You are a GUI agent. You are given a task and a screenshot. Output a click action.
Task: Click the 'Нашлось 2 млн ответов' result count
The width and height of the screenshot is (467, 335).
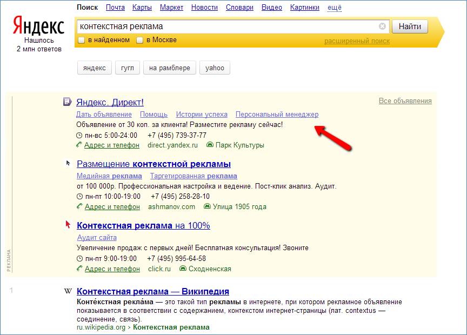pyautogui.click(x=39, y=45)
